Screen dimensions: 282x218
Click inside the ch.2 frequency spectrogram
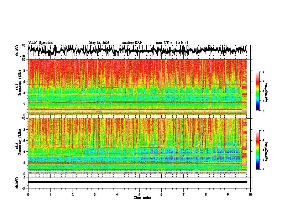[x=137, y=146]
